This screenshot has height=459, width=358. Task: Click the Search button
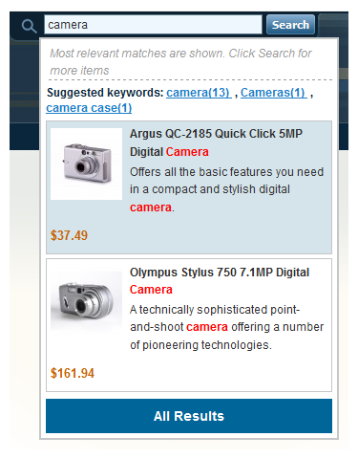click(x=290, y=25)
